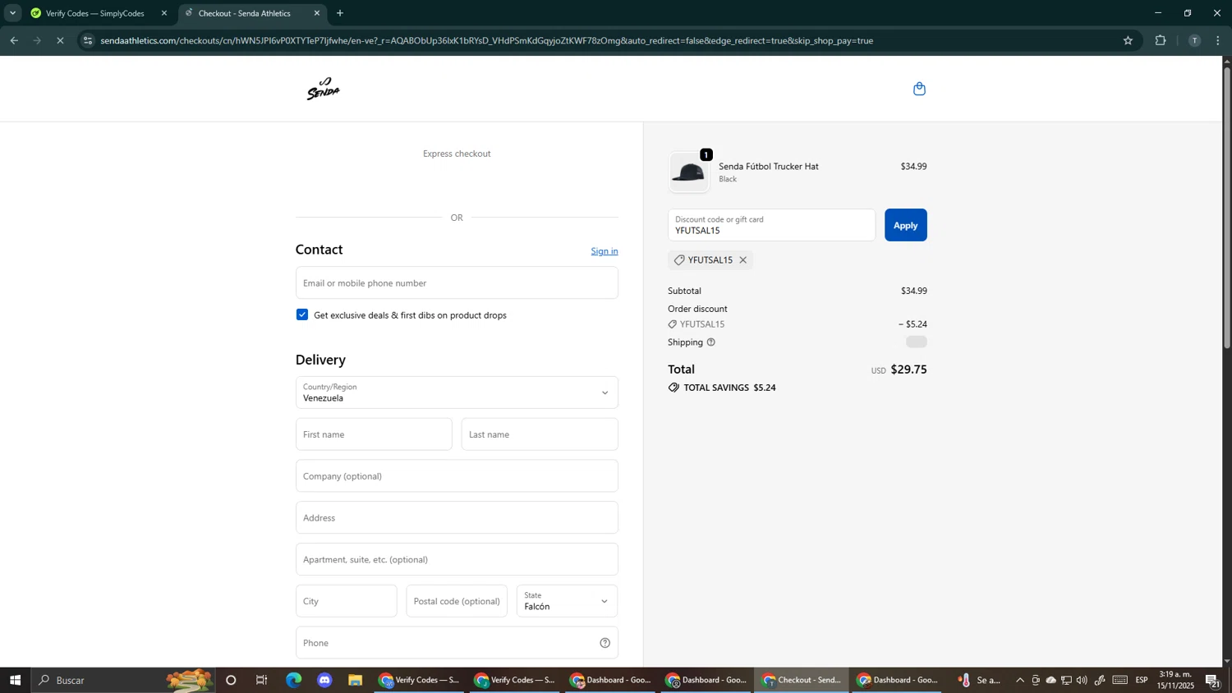The width and height of the screenshot is (1232, 693).
Task: Close the Checkout - Senda Athletics tab
Action: coord(317,13)
